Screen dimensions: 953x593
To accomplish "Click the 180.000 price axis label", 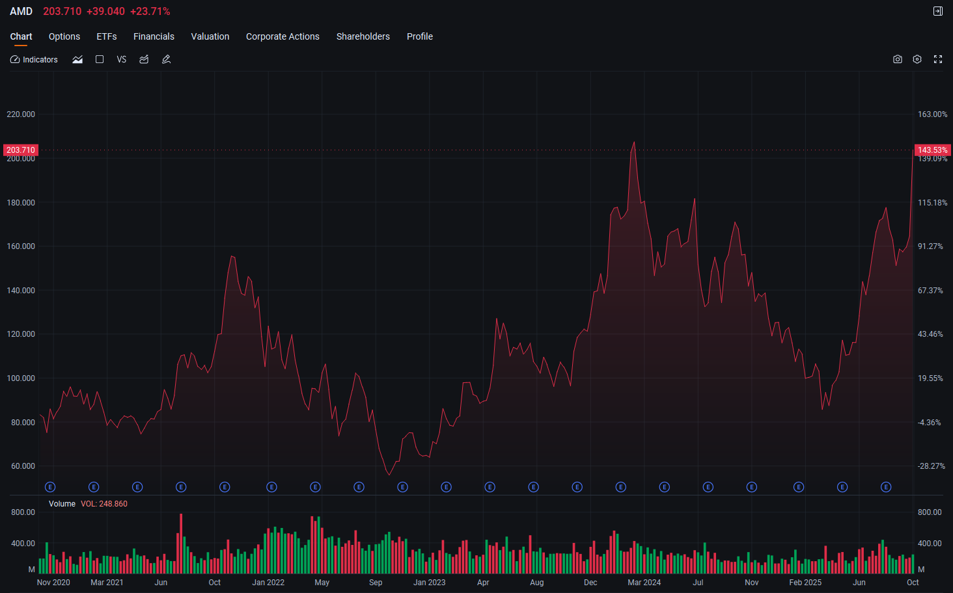I will point(21,203).
